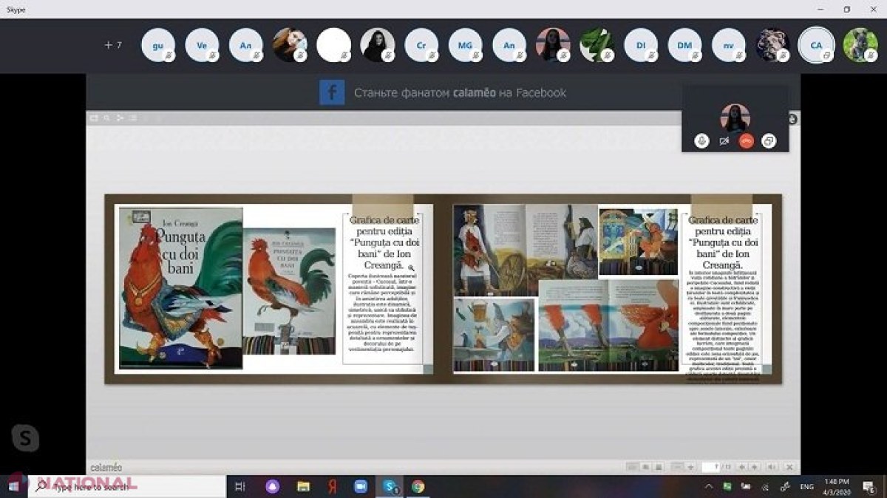Select participant avatar labeled DM
This screenshot has height=498, width=887.
pos(684,45)
